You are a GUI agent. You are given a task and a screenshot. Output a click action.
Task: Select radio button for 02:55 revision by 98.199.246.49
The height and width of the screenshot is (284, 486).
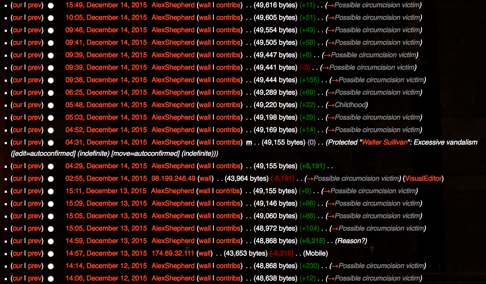[50, 179]
